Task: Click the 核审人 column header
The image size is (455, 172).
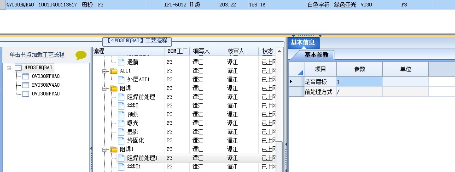Action: click(x=241, y=51)
